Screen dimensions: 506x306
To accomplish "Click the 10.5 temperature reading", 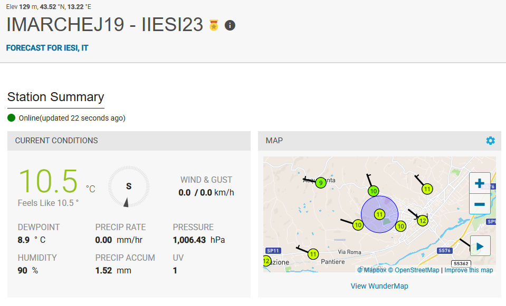I will 48,182.
